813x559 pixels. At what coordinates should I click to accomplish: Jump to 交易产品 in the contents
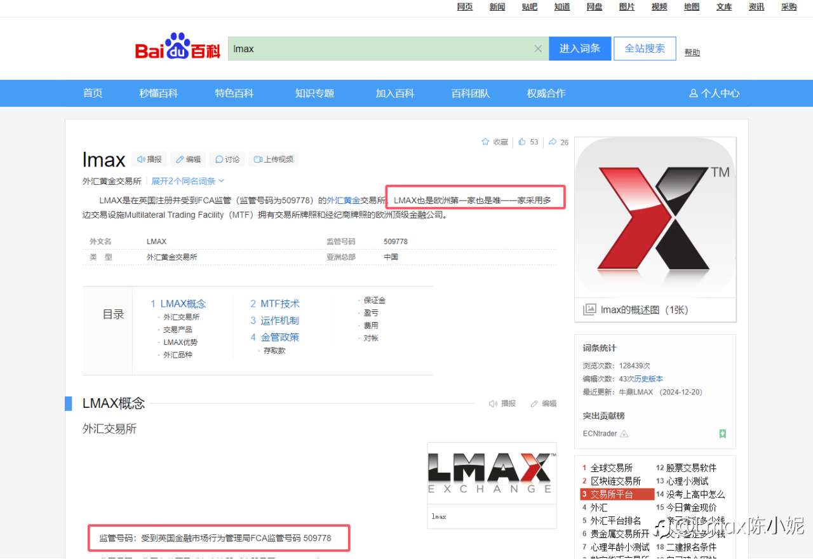pos(178,330)
